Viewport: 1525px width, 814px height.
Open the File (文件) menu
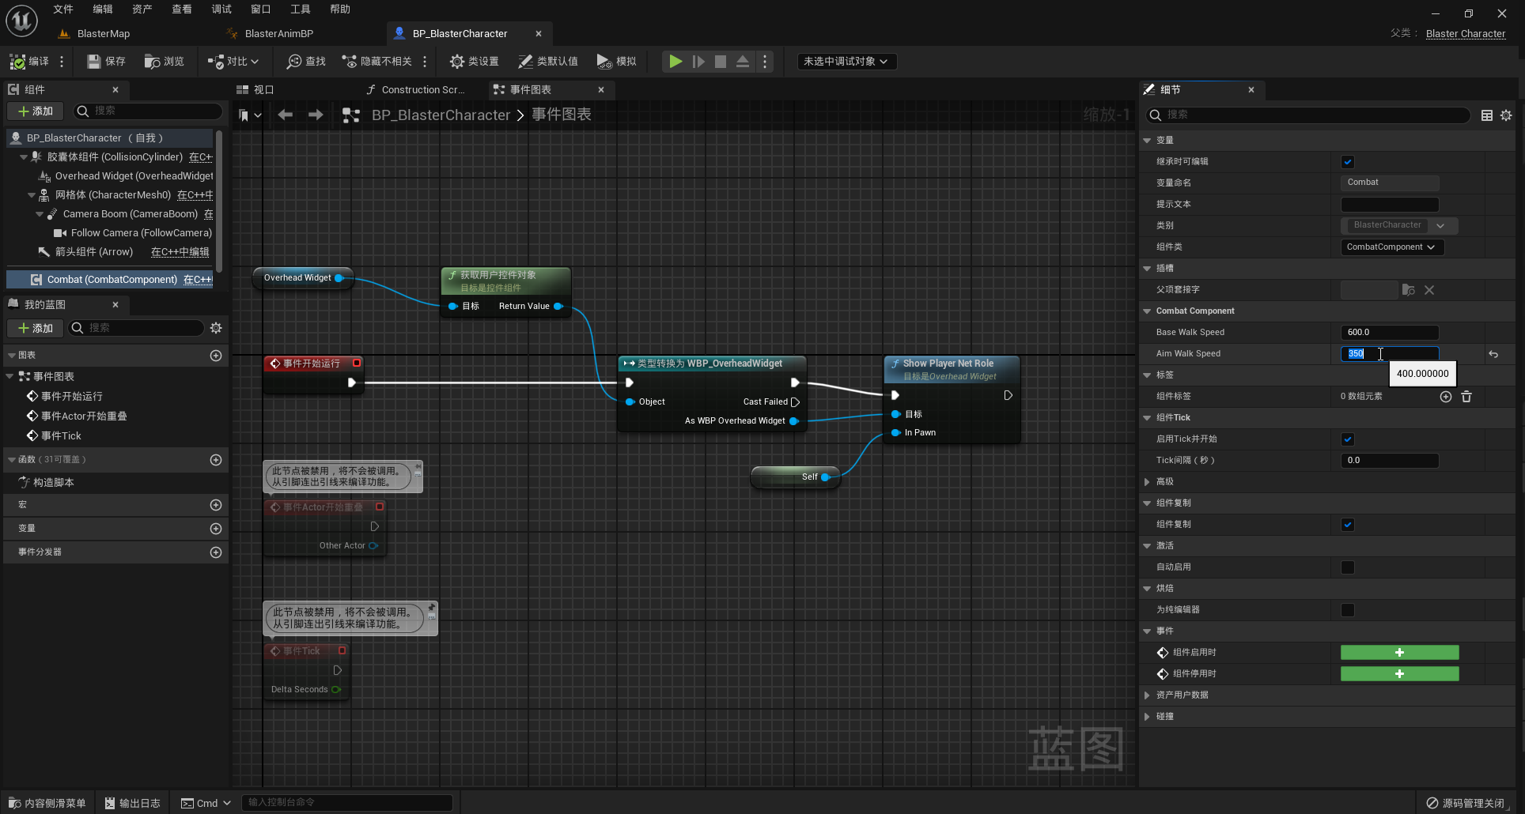(x=63, y=9)
